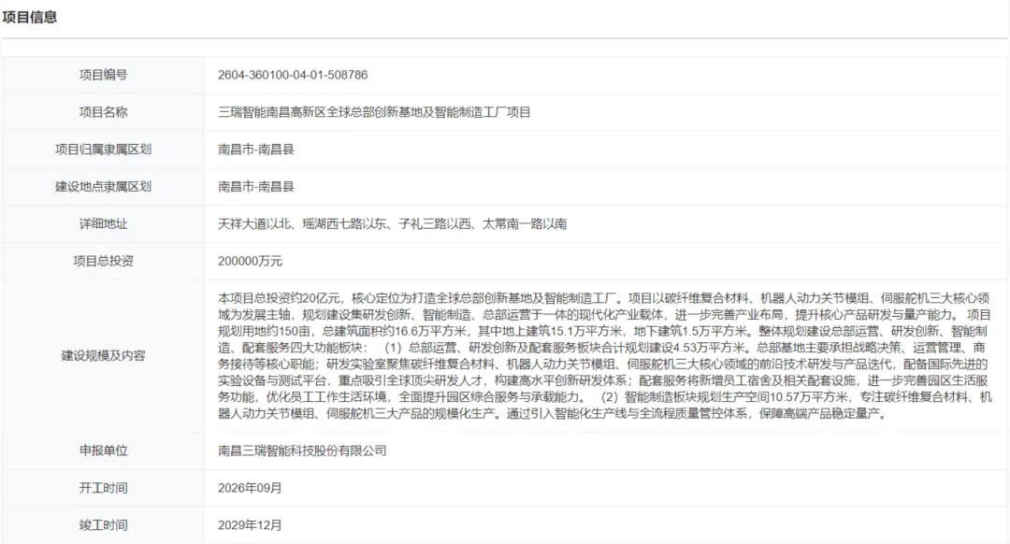Select the 项目名称 label cell
1010x544 pixels.
103,112
